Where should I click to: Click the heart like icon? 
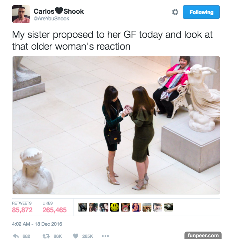click(x=76, y=236)
